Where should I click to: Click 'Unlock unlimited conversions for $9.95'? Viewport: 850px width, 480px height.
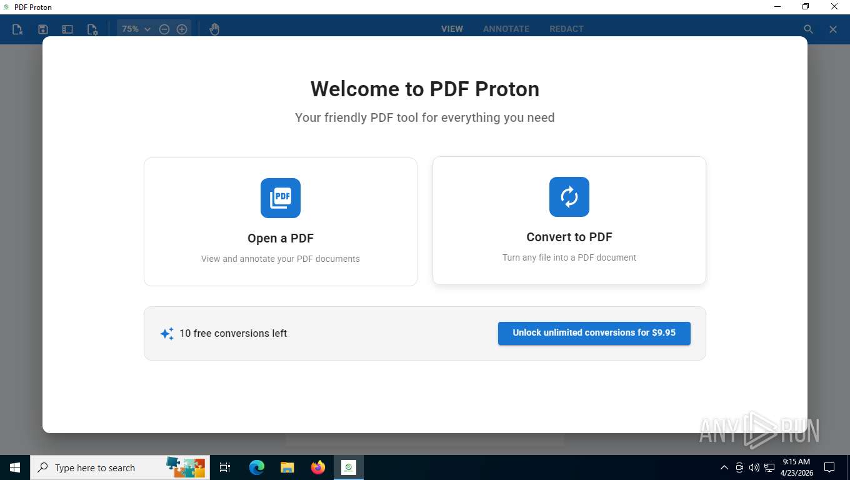coord(594,333)
